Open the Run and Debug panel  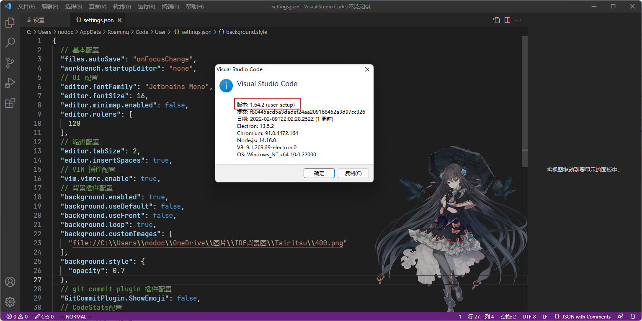click(10, 82)
